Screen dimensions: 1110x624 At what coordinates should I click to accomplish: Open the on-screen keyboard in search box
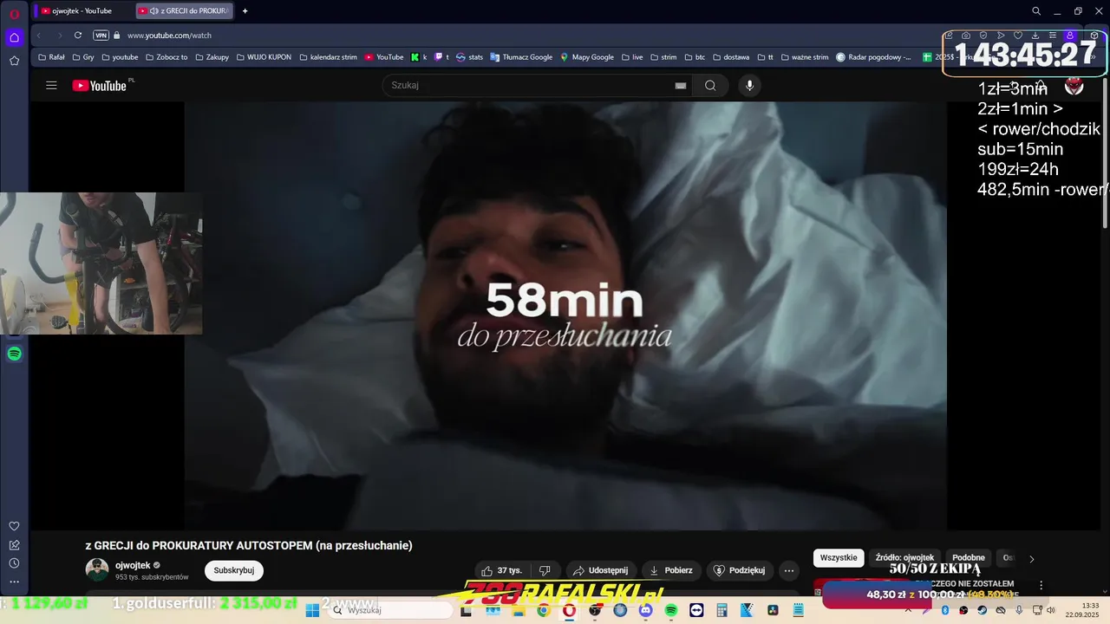tap(681, 85)
